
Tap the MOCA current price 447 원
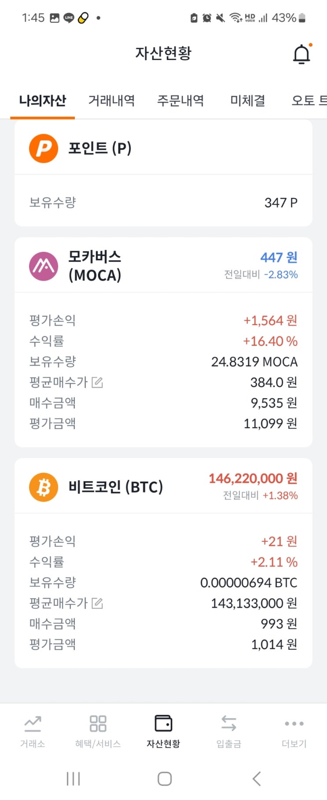pos(279,257)
